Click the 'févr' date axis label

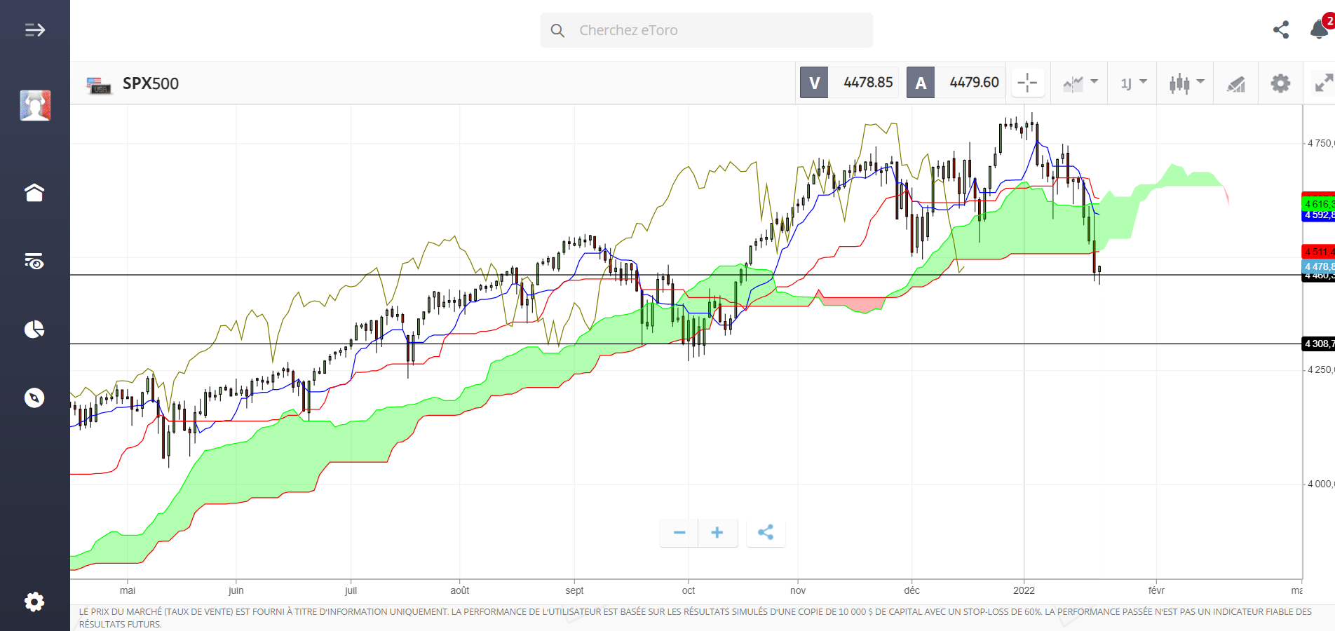coord(1156,590)
